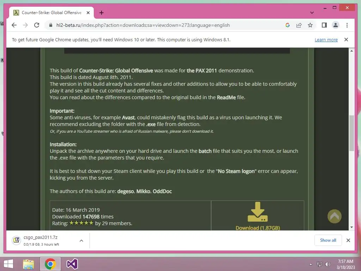Click the vertical scrollbar thumb
Screen dimensions: 361x271
point(351,133)
